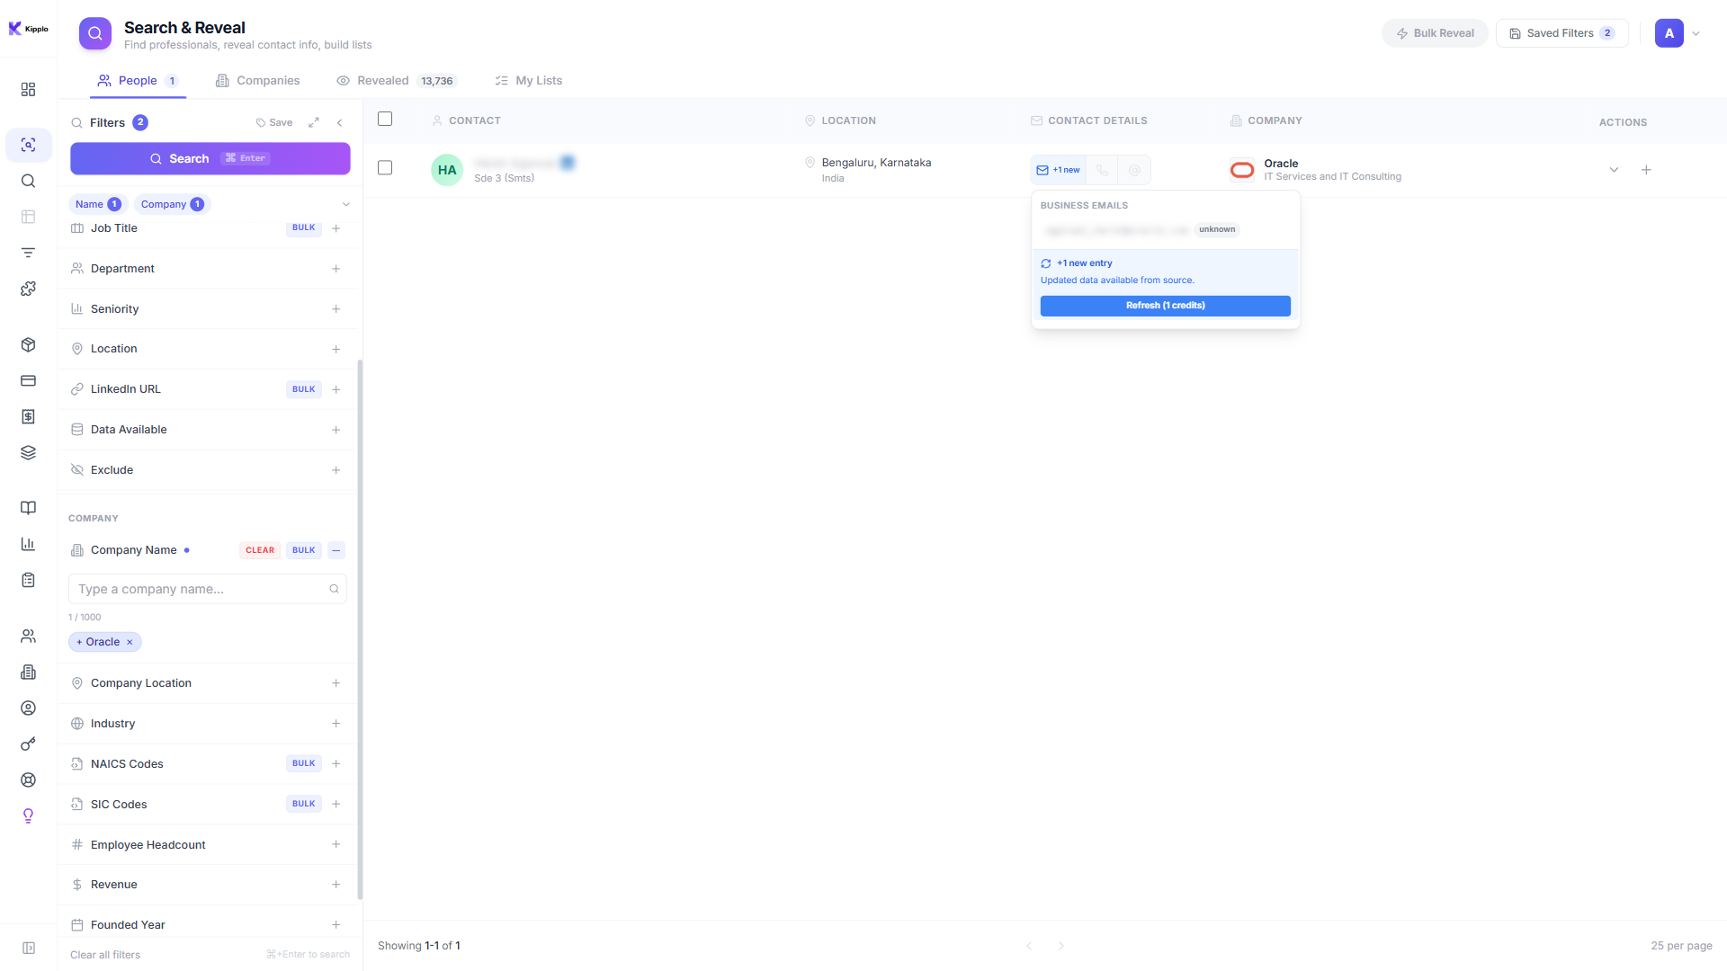Click the Bulk Reveal button
The image size is (1727, 971).
tap(1435, 33)
